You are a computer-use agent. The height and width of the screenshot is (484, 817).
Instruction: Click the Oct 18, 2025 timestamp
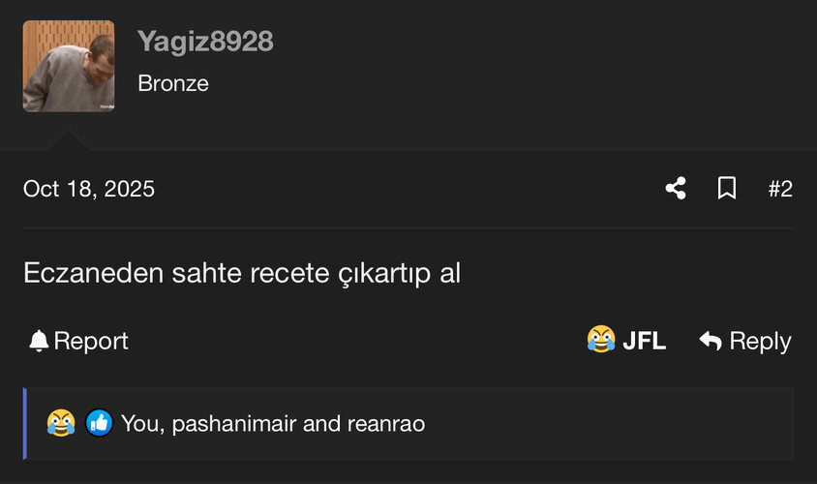[89, 189]
